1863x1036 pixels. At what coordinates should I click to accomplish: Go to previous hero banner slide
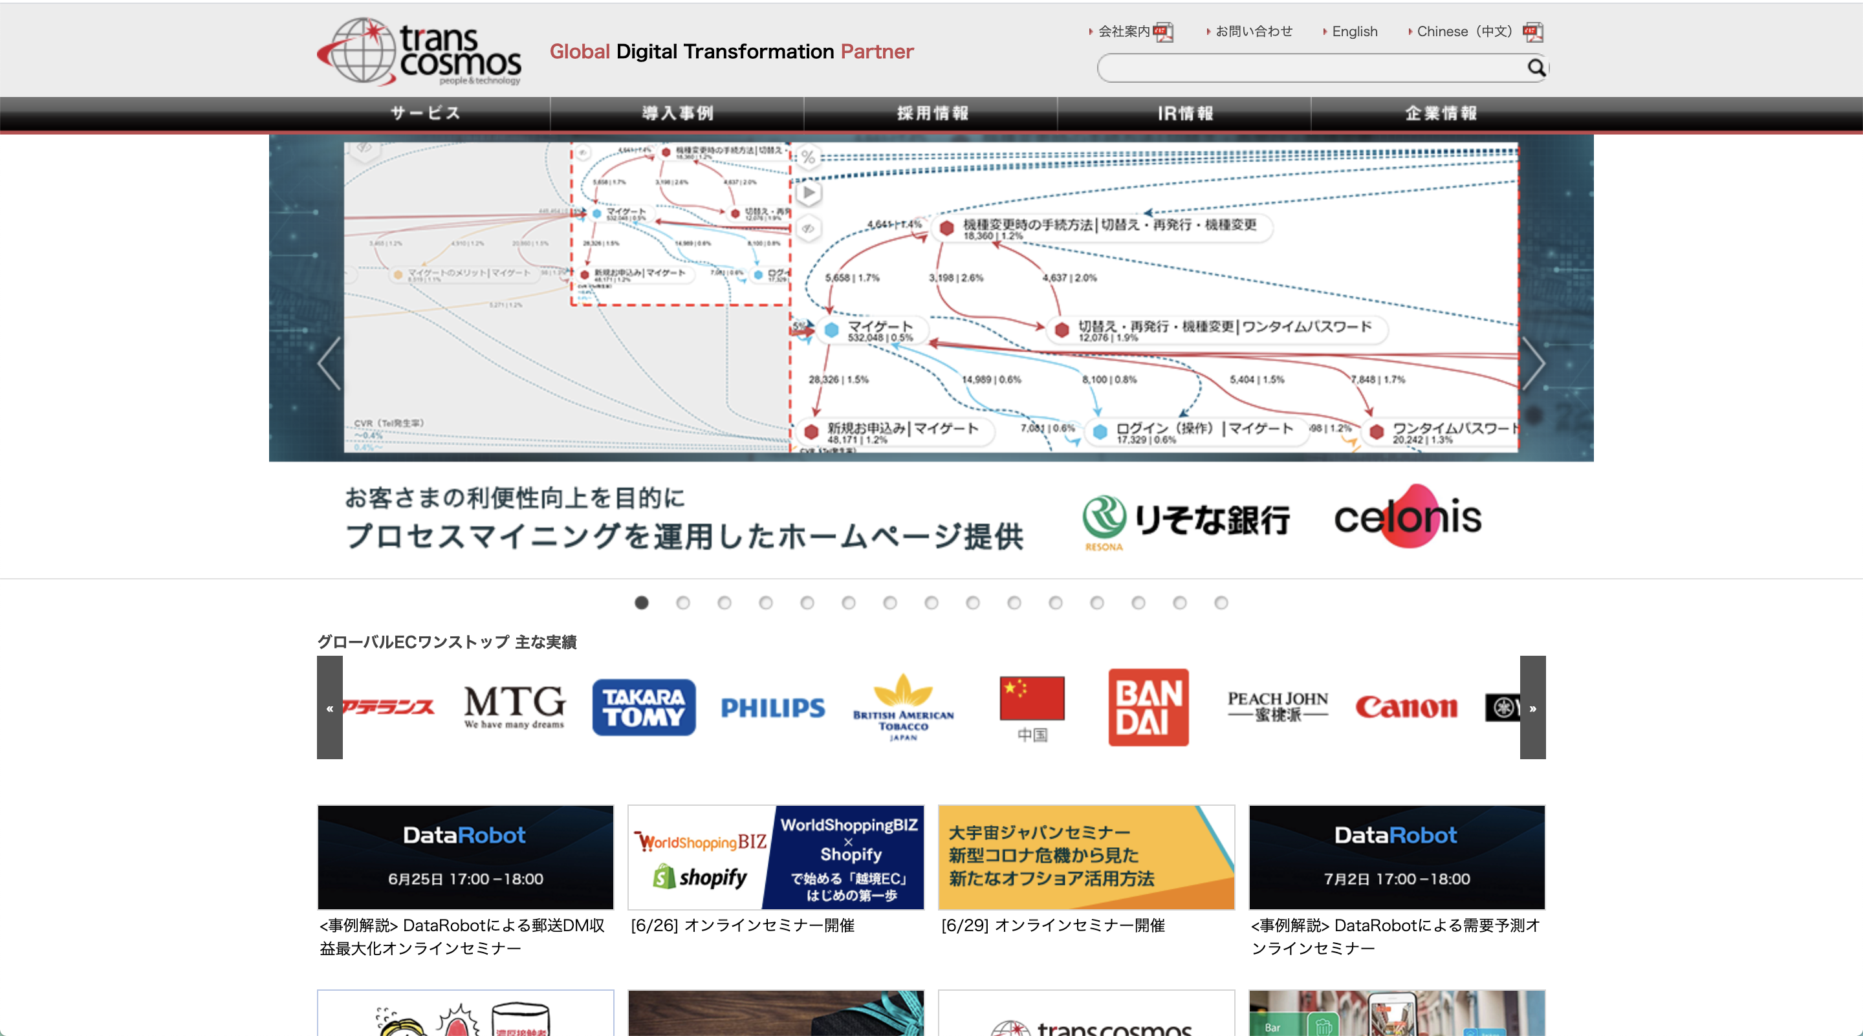tap(329, 363)
